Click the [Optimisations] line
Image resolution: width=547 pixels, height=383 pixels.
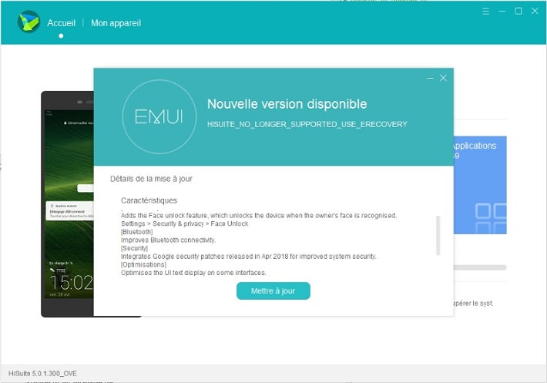coord(143,264)
